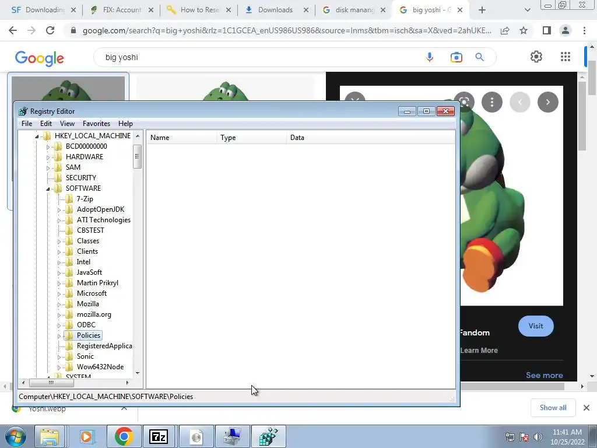The height and width of the screenshot is (448, 597).
Task: Select the CBSTEST key folder icon
Action: (69, 230)
